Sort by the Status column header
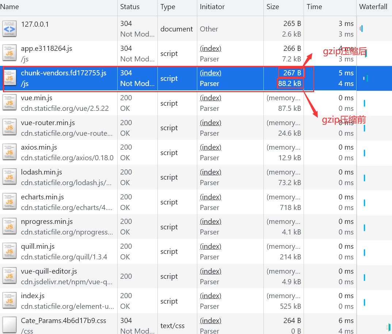This screenshot has width=392, height=334. (x=130, y=7)
